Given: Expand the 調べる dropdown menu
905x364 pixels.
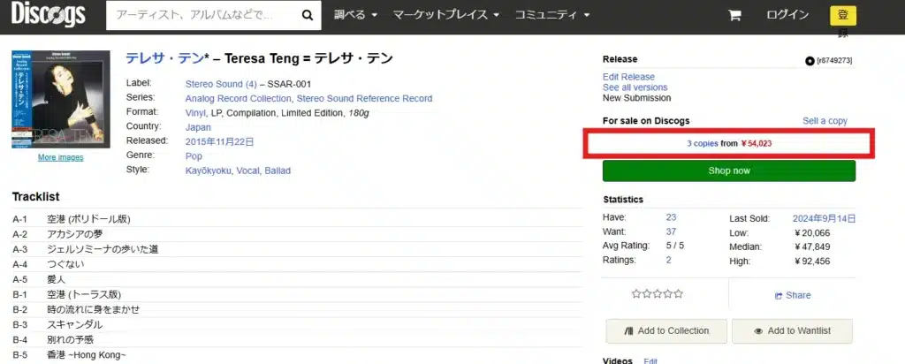Looking at the screenshot, I should tap(356, 15).
